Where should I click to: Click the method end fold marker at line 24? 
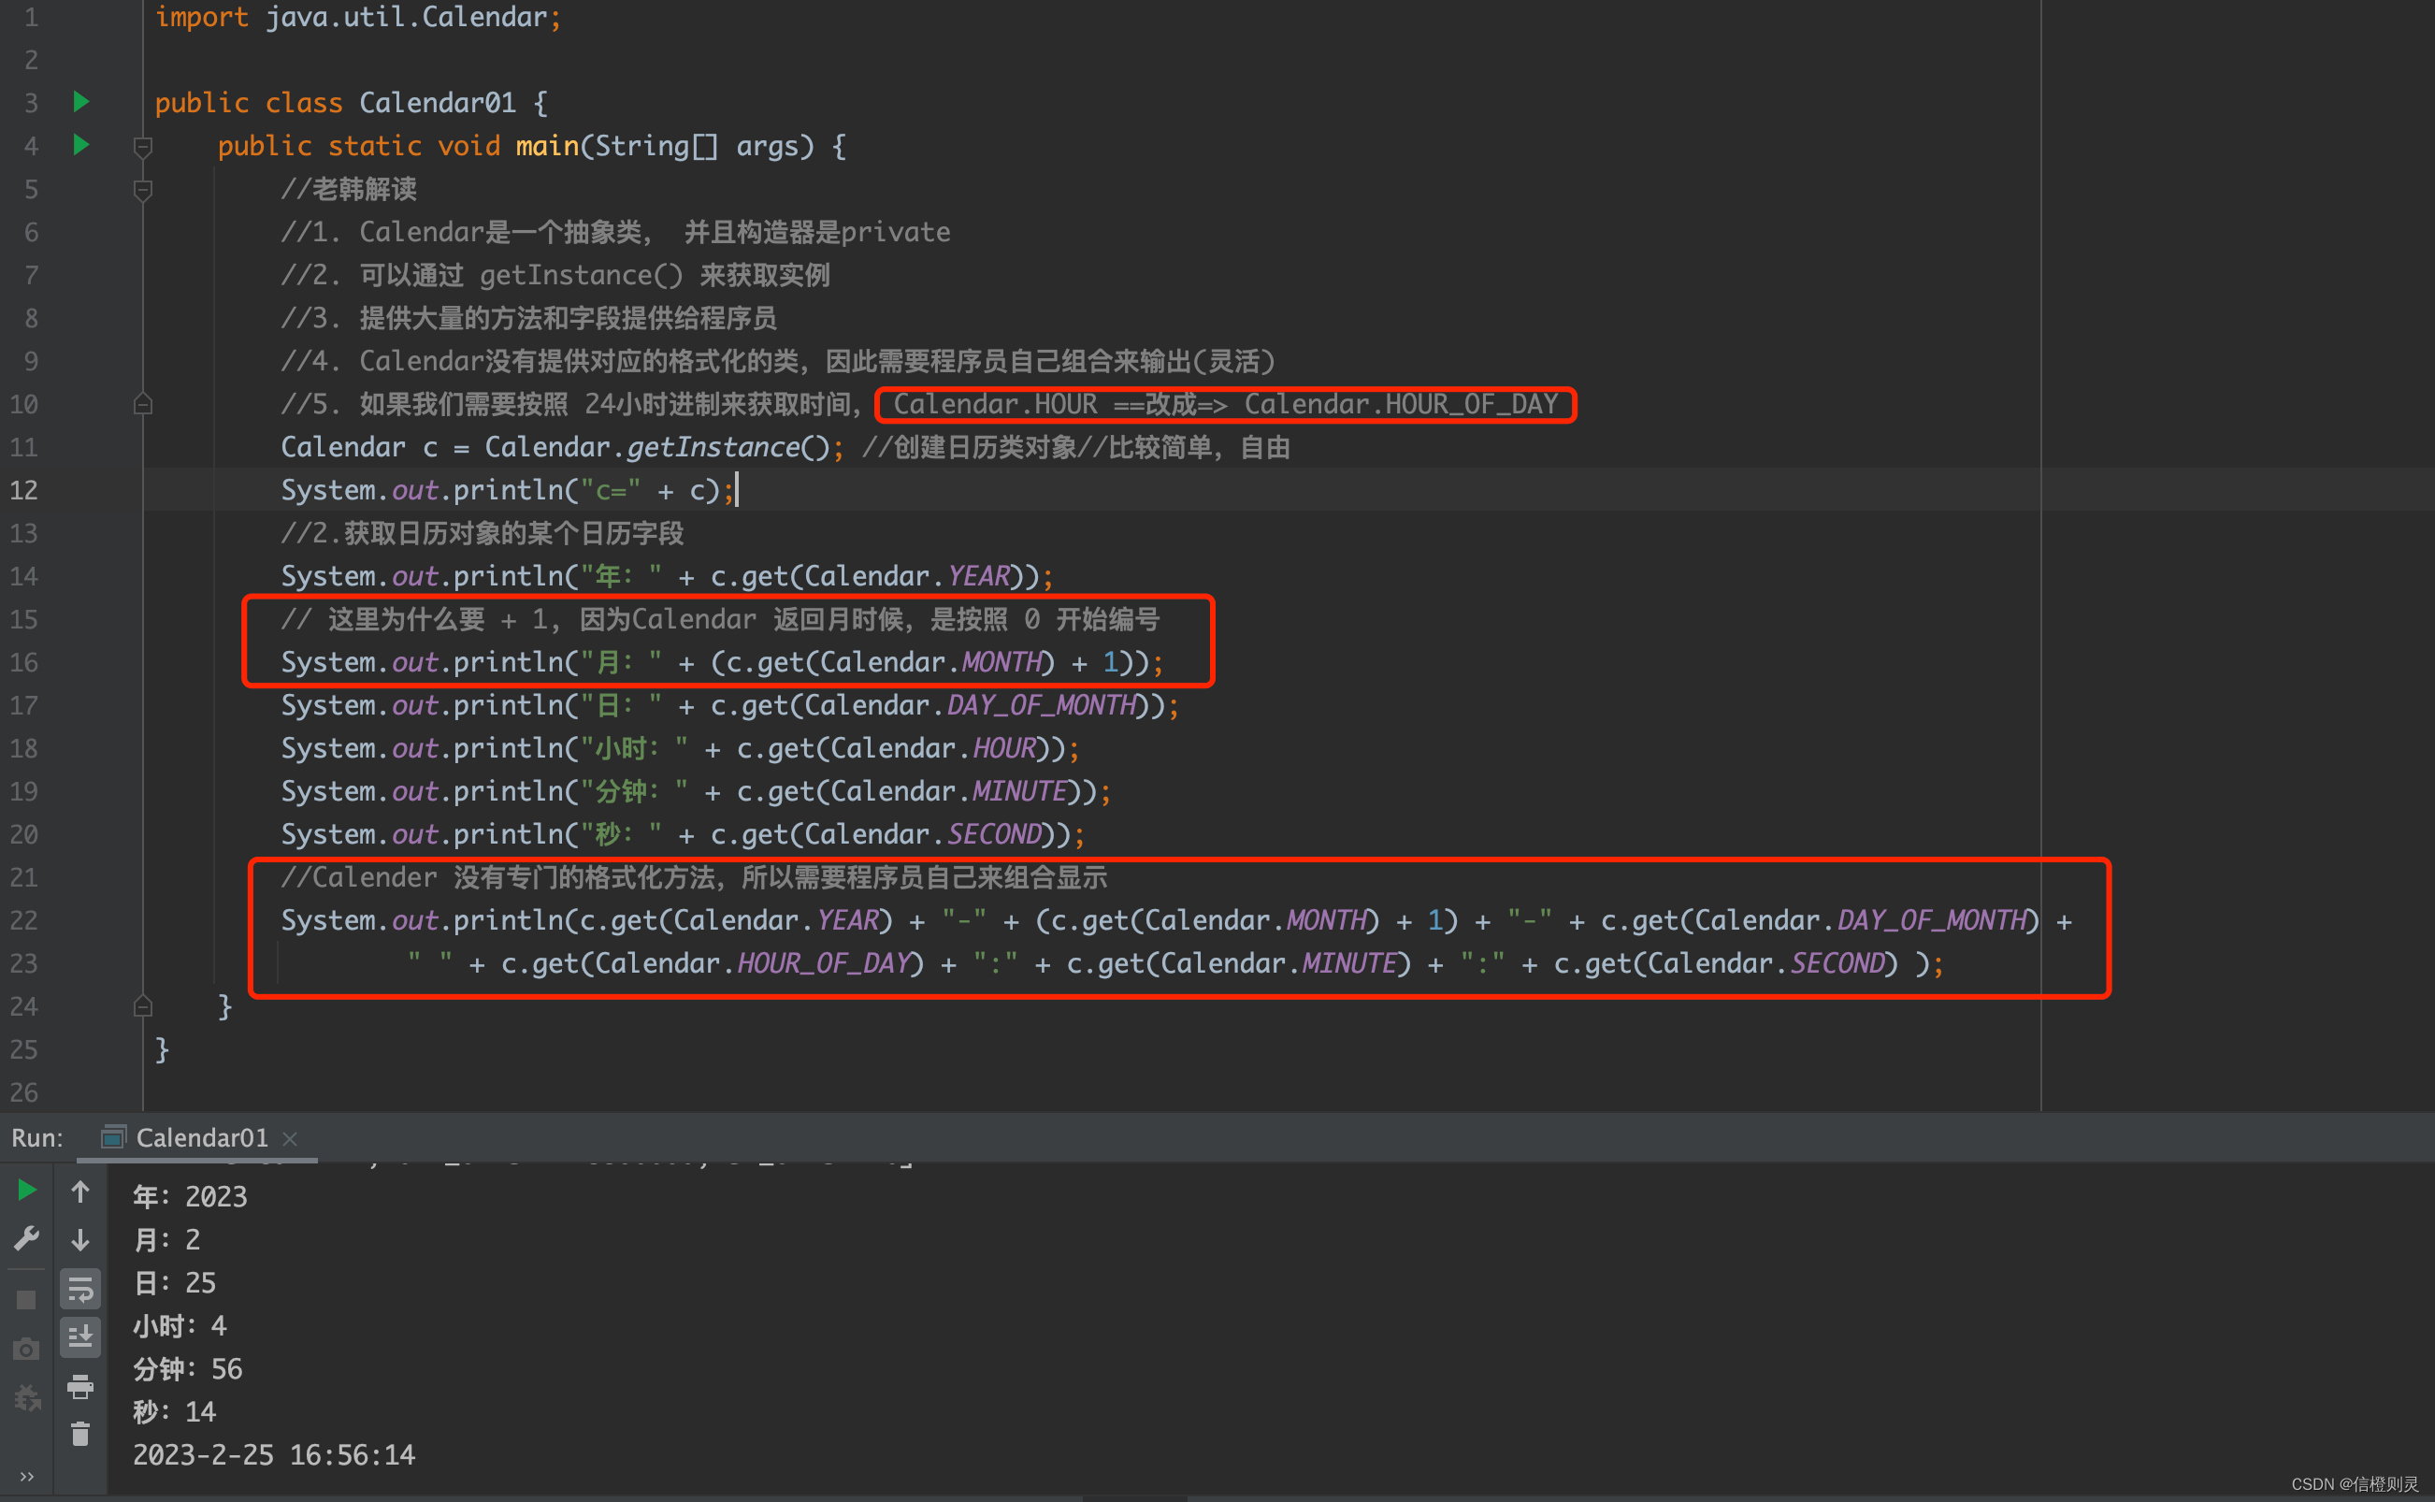(143, 1005)
